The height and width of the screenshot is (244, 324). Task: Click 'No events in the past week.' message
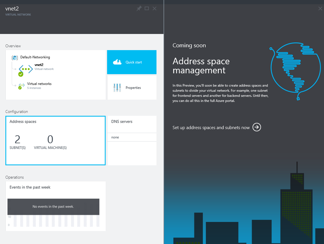click(53, 207)
